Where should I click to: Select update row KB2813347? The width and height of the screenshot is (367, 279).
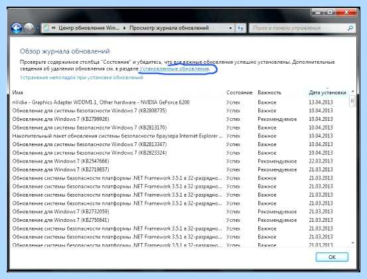point(180,144)
